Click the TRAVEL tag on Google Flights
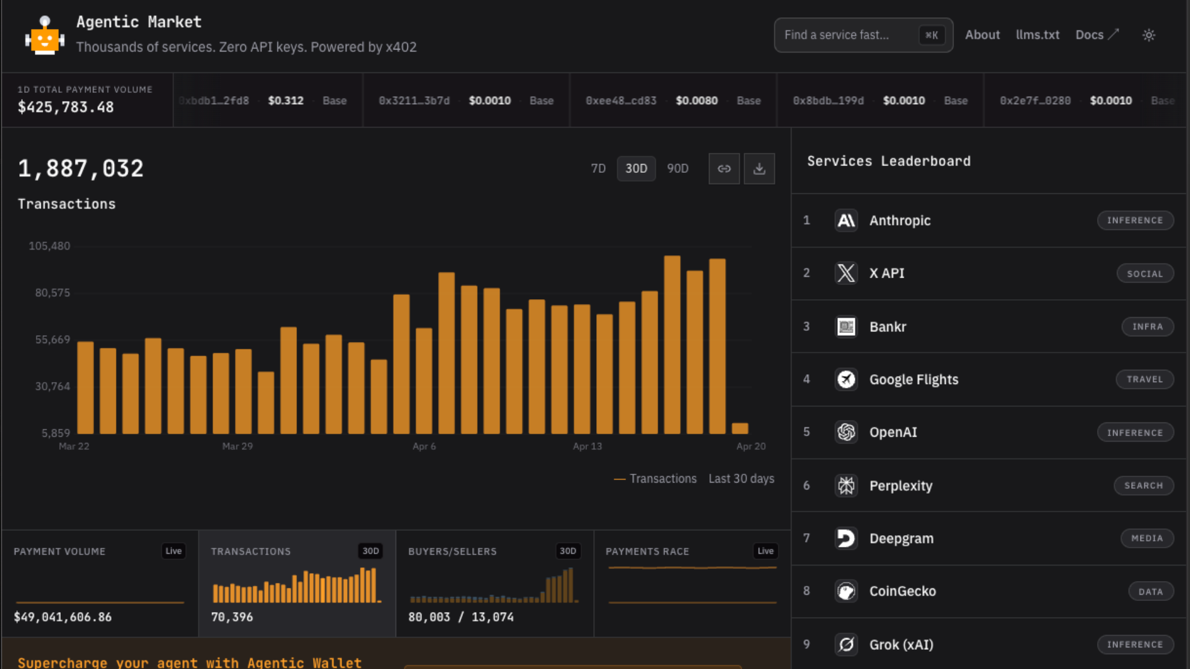Screen dimensions: 1190x669 click(x=1145, y=379)
